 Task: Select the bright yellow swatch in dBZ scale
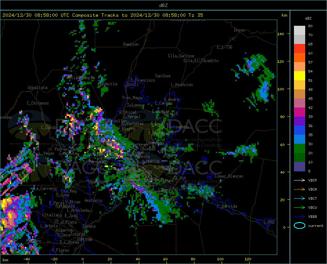(299, 76)
